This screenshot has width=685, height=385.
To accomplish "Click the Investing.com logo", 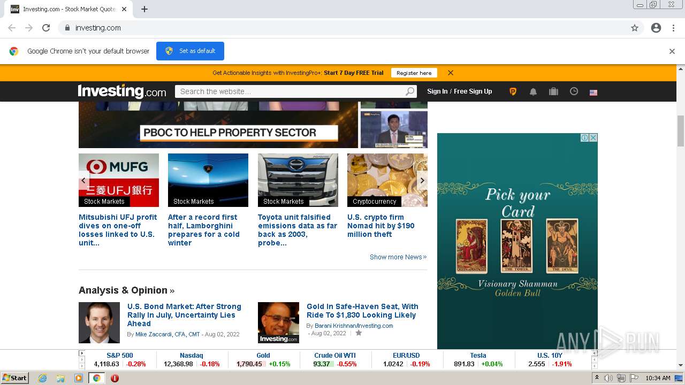I will click(x=122, y=91).
